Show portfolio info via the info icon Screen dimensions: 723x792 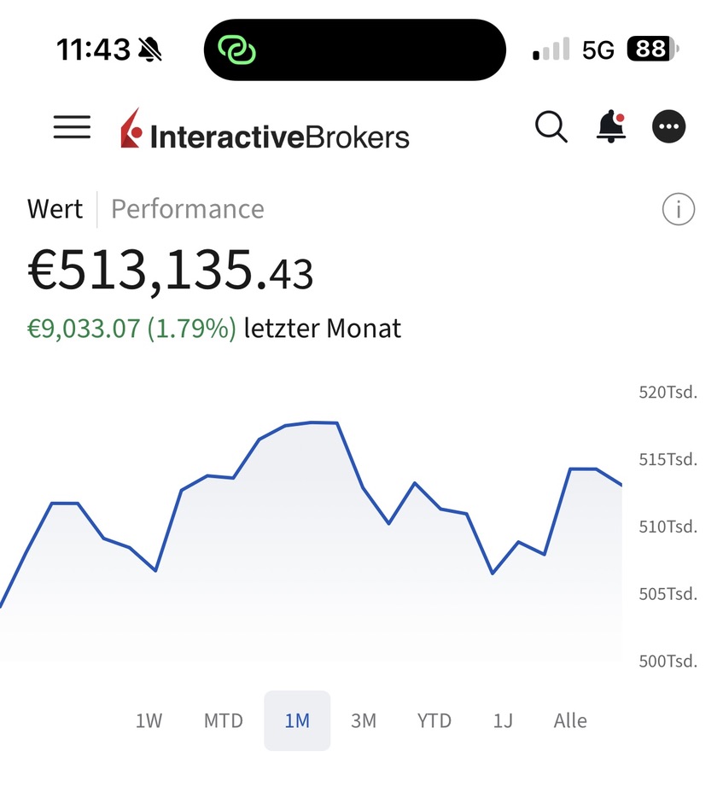[679, 209]
